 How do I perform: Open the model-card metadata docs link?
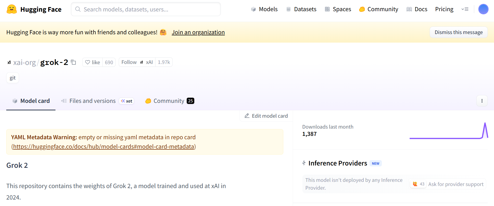click(104, 147)
